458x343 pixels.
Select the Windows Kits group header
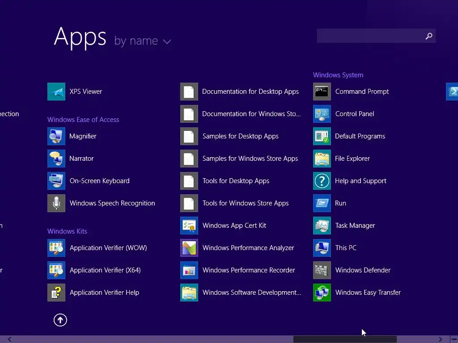click(x=67, y=231)
